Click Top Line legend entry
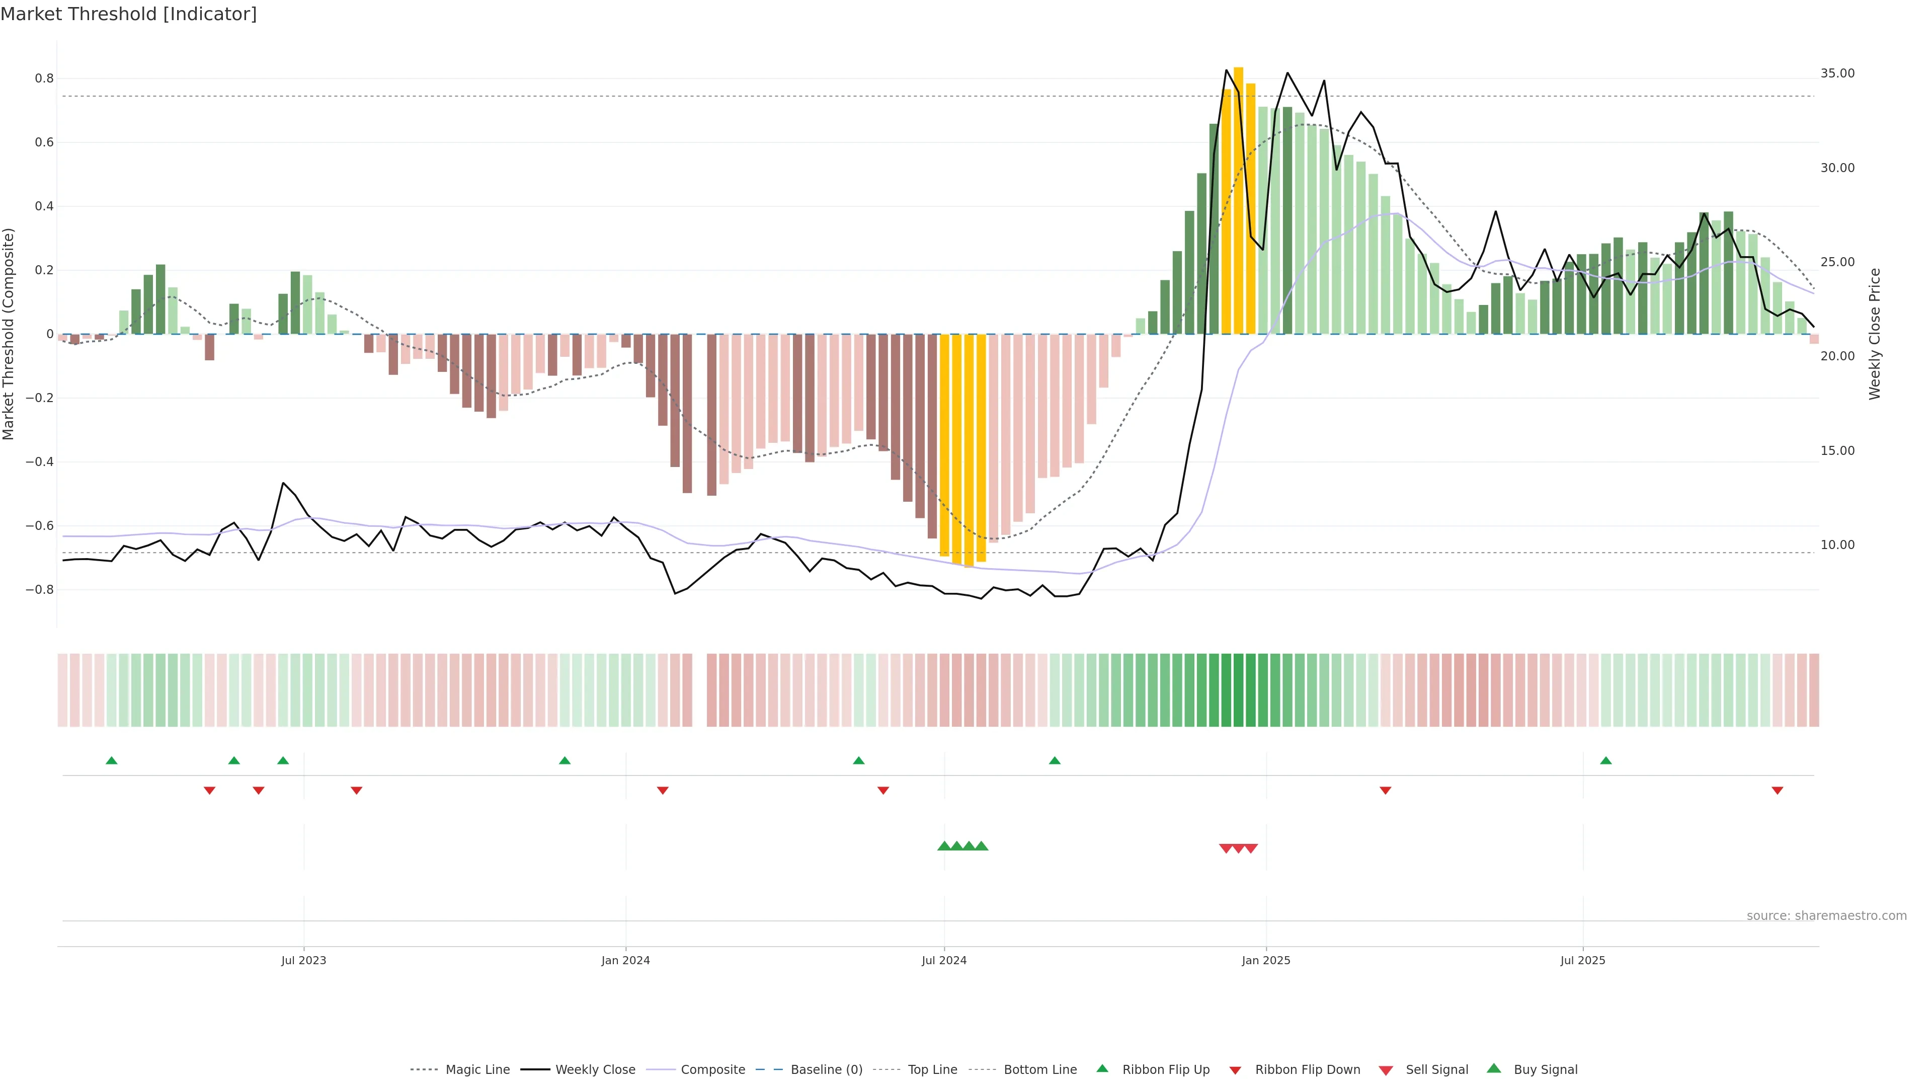1932x1087 pixels. pyautogui.click(x=932, y=1070)
